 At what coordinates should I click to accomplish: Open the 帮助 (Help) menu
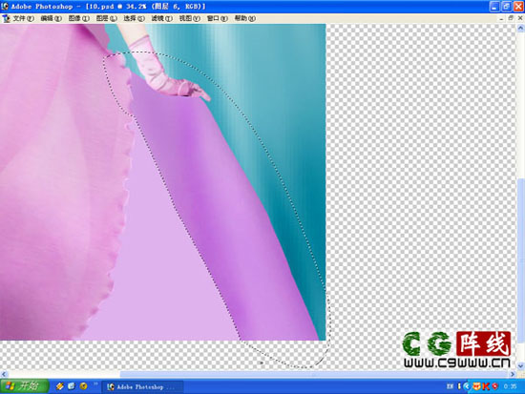click(244, 18)
